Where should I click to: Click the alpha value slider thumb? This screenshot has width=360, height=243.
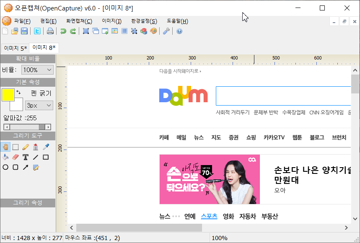coord(42,127)
